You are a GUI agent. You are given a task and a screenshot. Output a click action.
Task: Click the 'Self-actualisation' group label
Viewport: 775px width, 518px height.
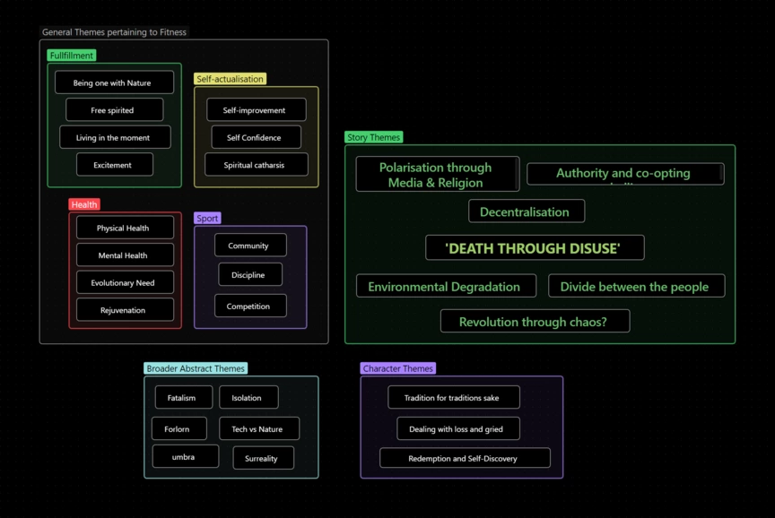[230, 79]
